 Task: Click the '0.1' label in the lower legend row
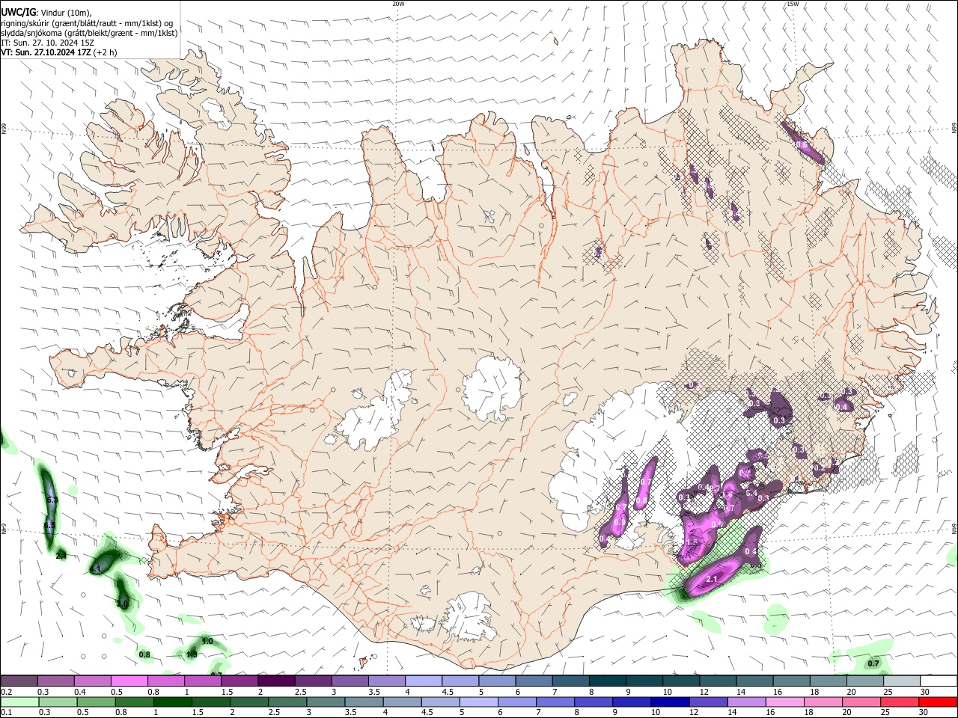click(6, 713)
